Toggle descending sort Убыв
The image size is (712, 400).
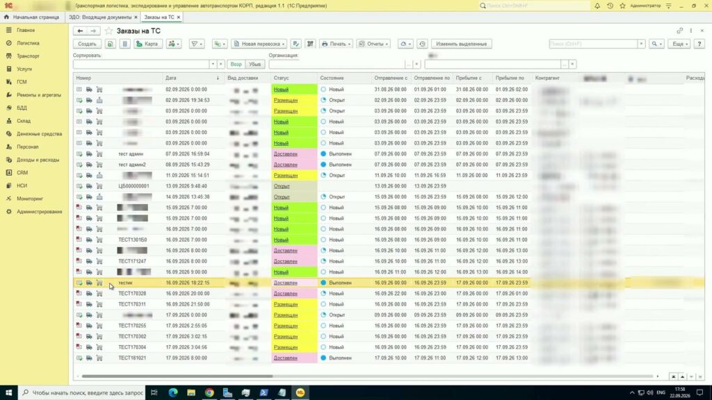point(254,65)
